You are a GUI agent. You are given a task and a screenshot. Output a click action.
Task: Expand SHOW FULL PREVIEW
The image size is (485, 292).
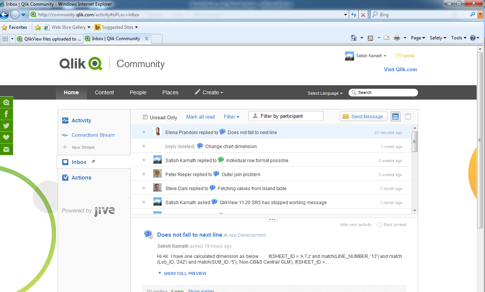click(182, 273)
